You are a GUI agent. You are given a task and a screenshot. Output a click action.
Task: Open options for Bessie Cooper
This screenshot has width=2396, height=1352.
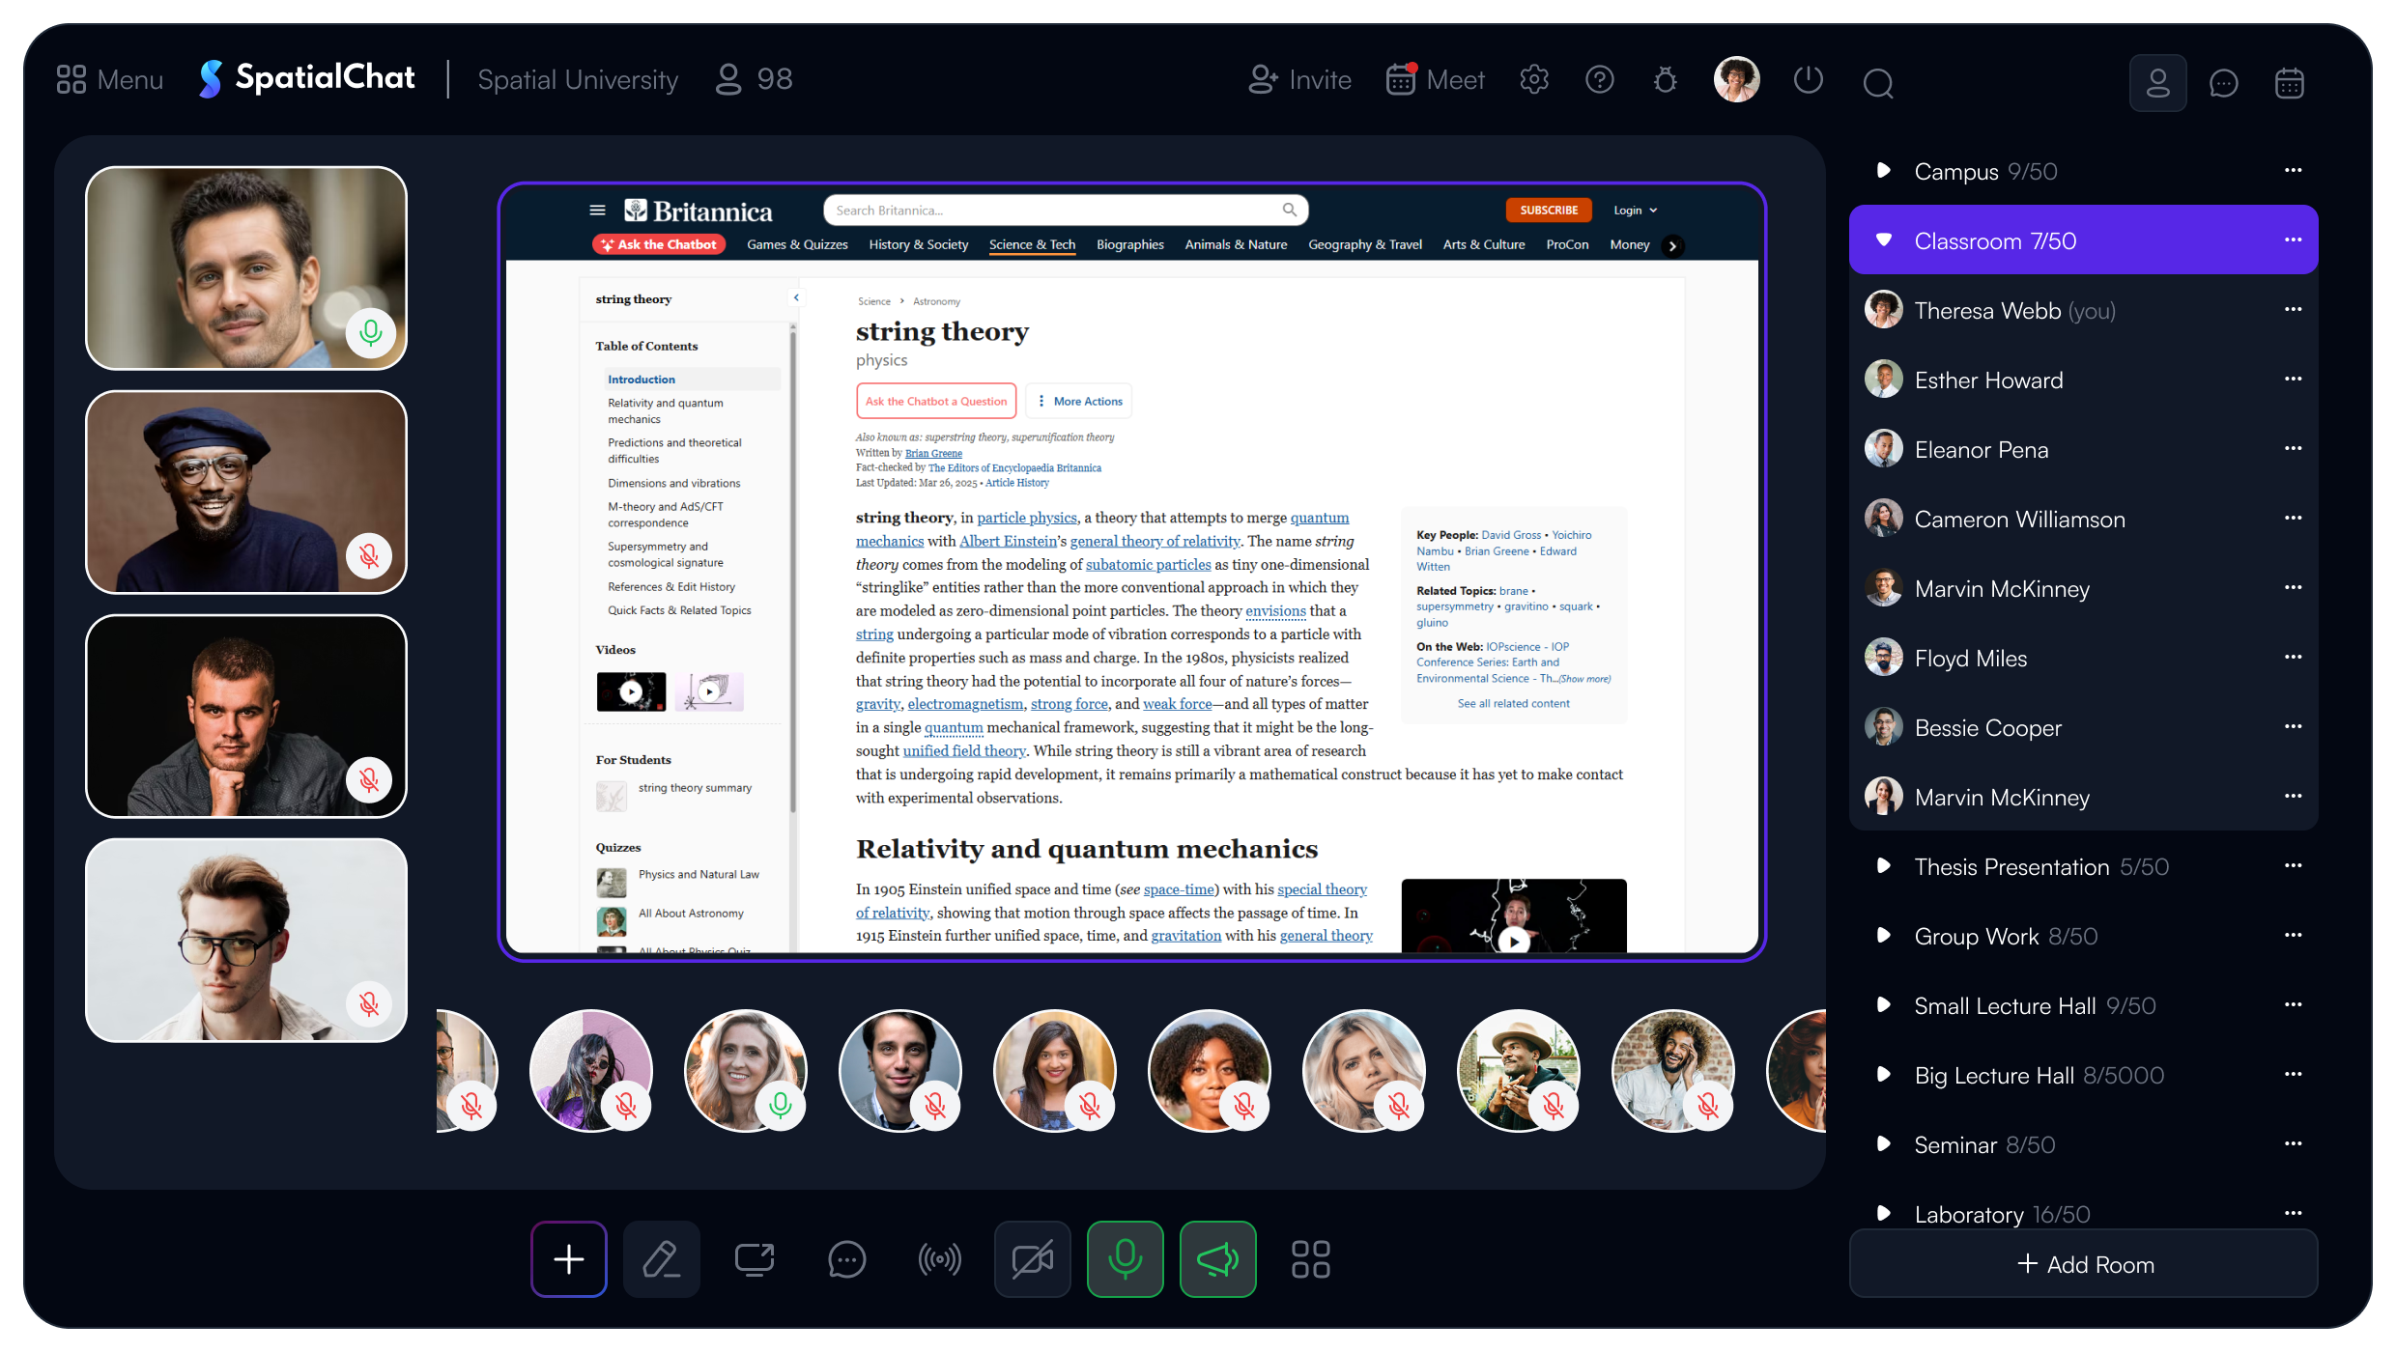point(2293,726)
